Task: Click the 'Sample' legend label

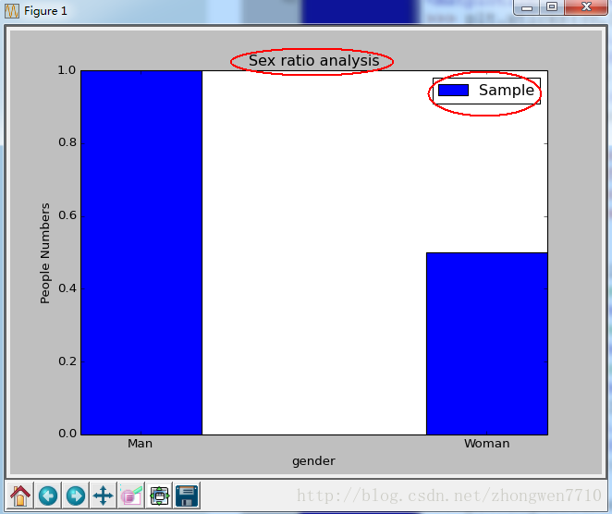Action: (x=507, y=91)
